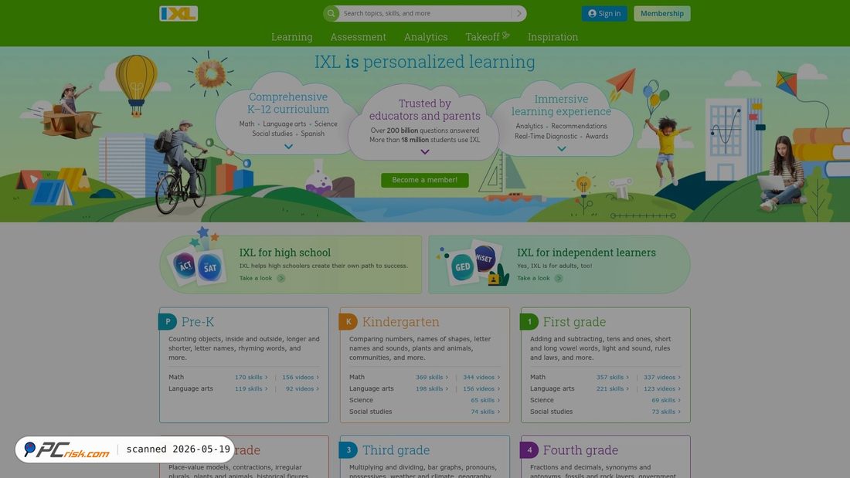
Task: Click Spanish in the curriculum cloud
Action: coord(313,134)
